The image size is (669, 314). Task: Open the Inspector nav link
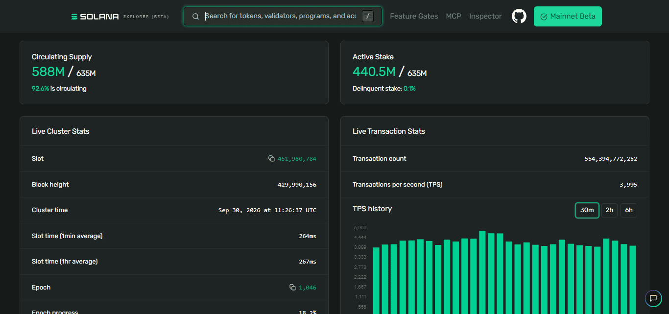(485, 16)
